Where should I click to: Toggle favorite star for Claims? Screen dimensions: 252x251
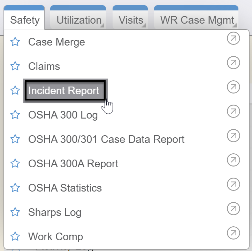(15, 66)
